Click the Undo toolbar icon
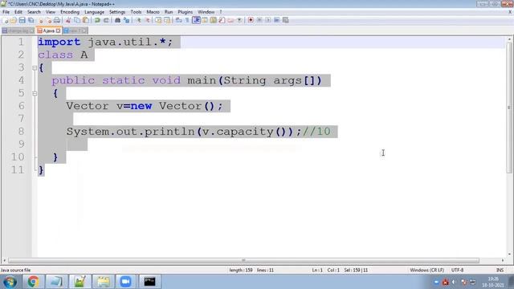 pyautogui.click(x=97, y=20)
